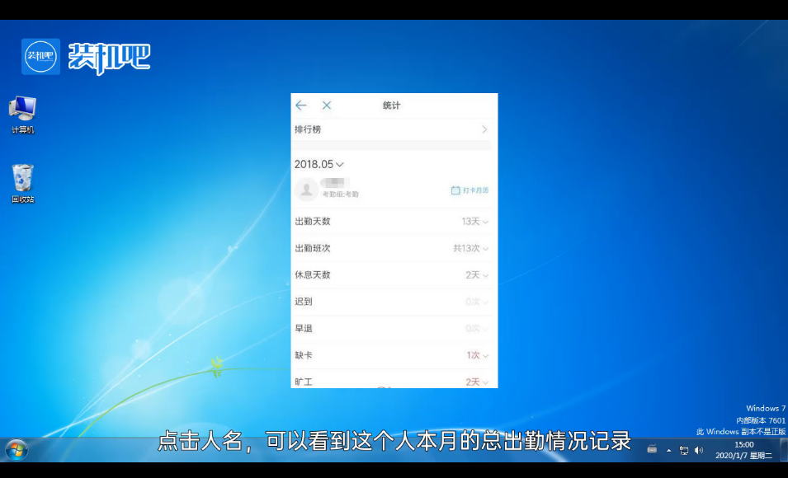788x478 pixels.
Task: Click the network tray icon
Action: click(x=684, y=450)
